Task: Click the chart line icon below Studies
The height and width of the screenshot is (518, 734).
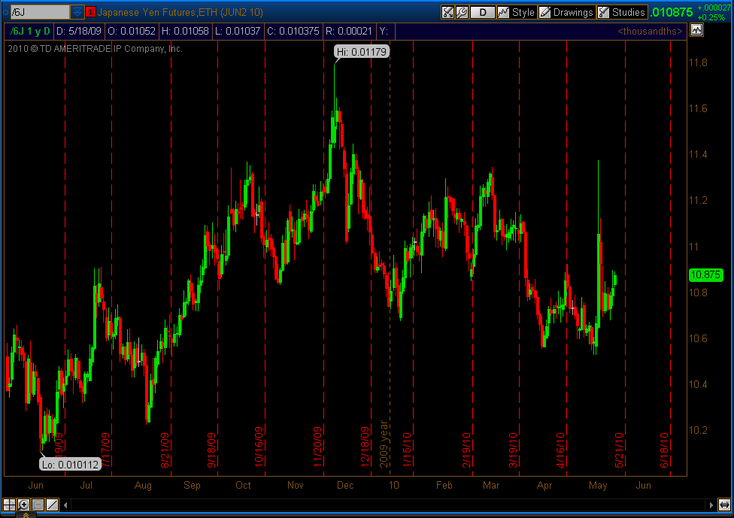Action: click(x=696, y=30)
